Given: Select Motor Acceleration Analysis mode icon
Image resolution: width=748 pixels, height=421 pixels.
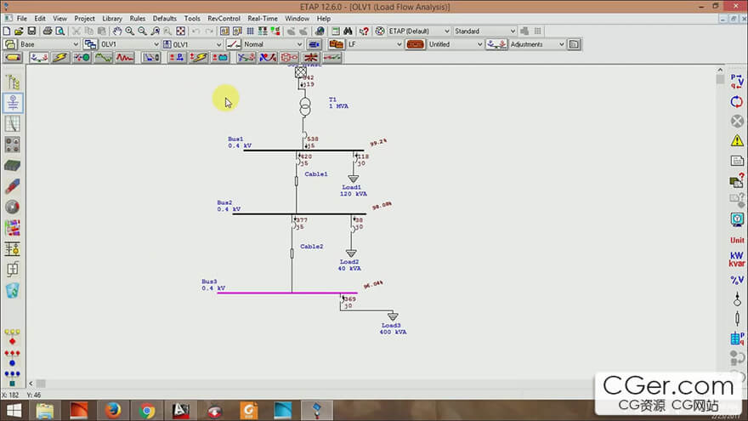Looking at the screenshot, I should coord(82,58).
